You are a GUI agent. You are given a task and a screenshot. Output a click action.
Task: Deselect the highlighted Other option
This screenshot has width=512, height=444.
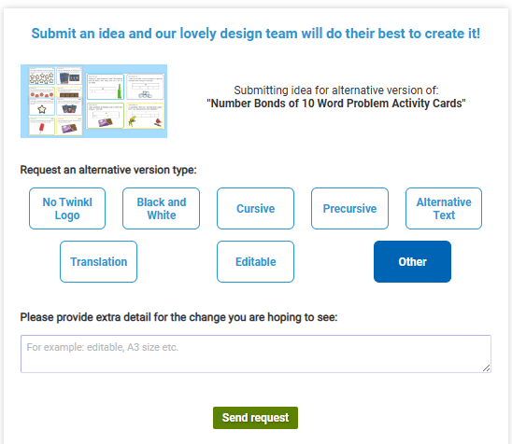(412, 262)
